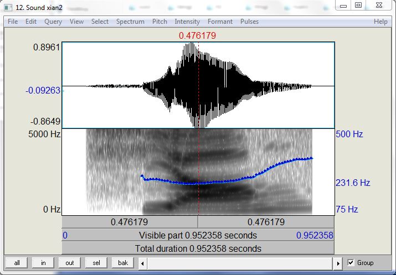The height and width of the screenshot is (275, 396).
Task: Click the blue 0 start time label
Action: tap(65, 235)
